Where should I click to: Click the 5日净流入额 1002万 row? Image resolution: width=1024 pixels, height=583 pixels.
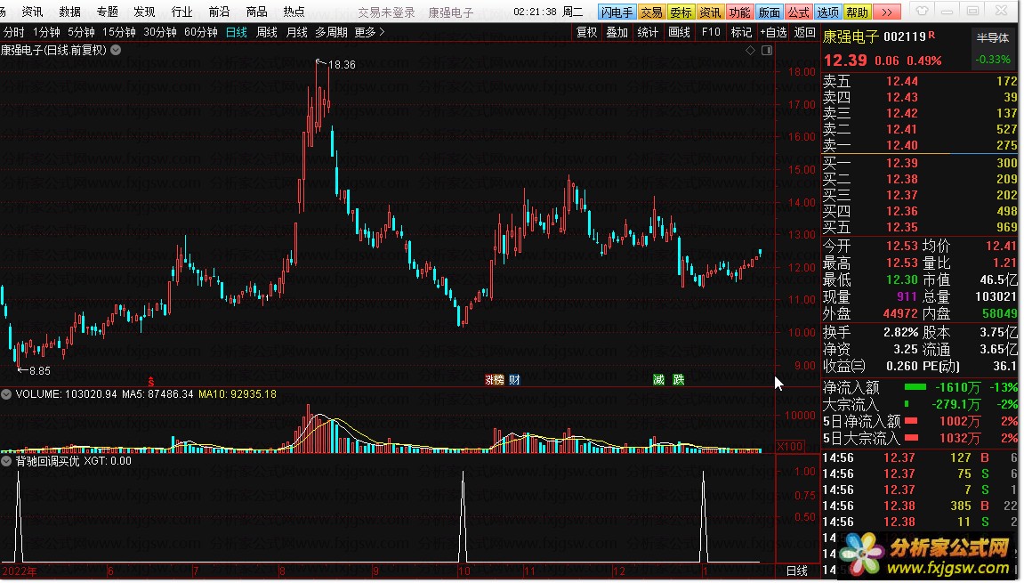(x=920, y=421)
